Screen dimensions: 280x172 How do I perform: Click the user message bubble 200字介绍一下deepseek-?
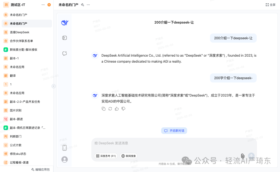point(233,78)
